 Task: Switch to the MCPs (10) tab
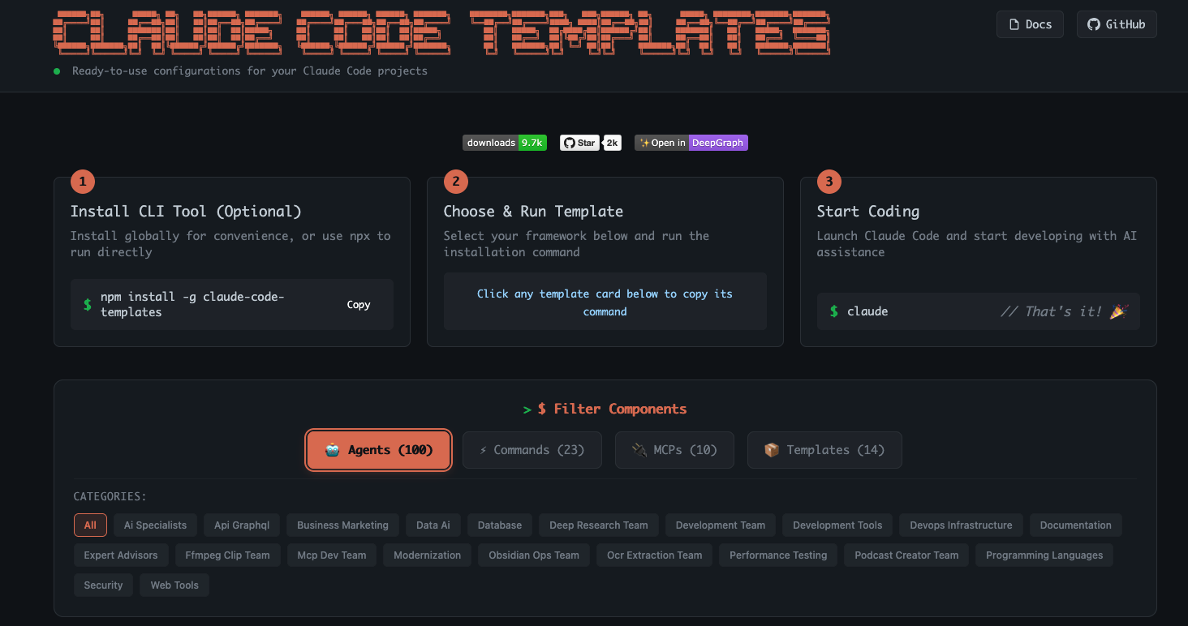[x=674, y=450]
